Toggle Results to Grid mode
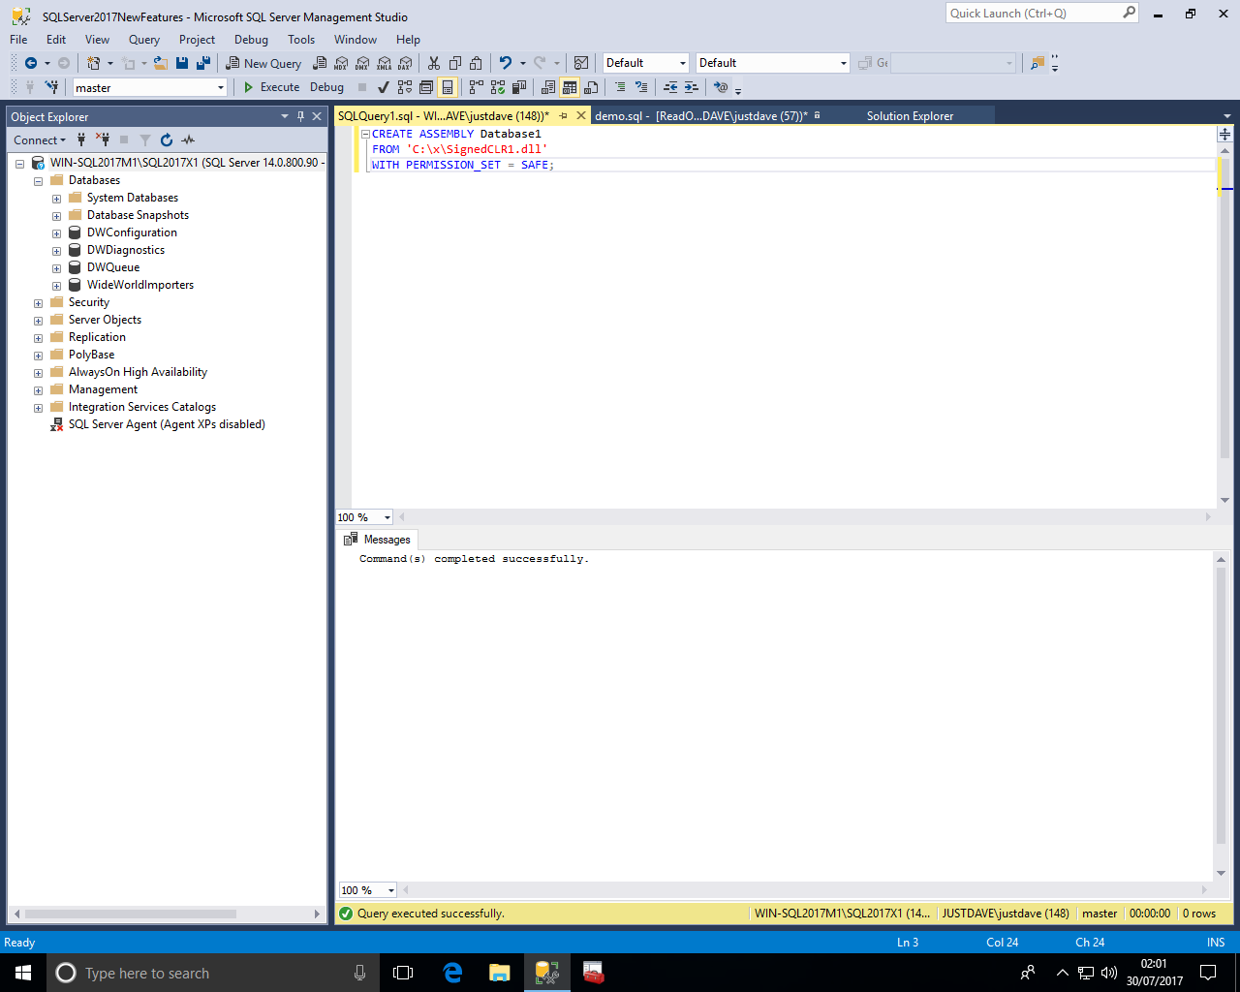 coord(570,87)
